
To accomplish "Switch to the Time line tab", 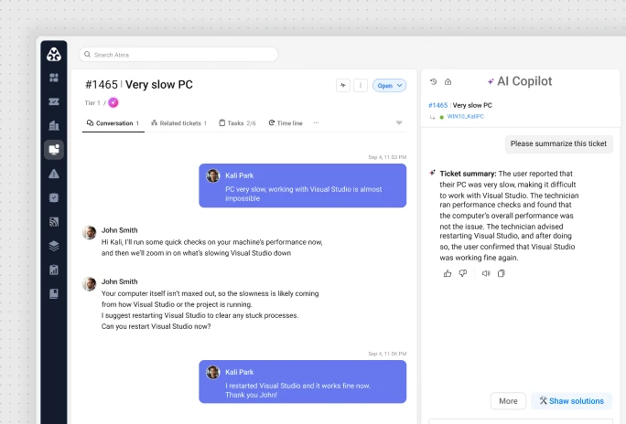I will point(286,123).
